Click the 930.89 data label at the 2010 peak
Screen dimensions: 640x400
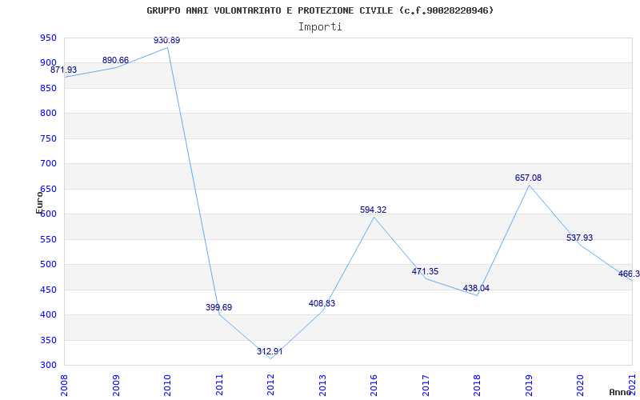click(x=168, y=40)
